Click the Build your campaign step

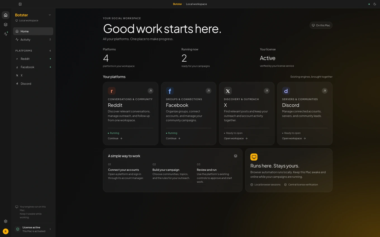coord(166,170)
